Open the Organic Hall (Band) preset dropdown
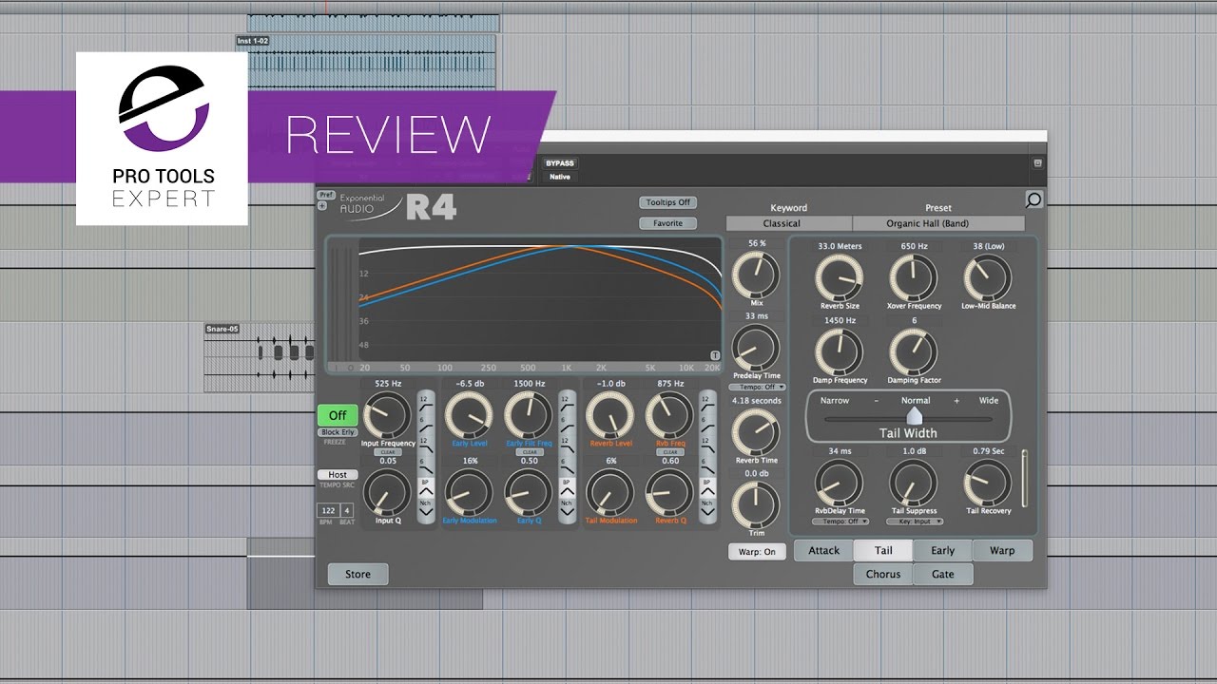 click(x=938, y=224)
